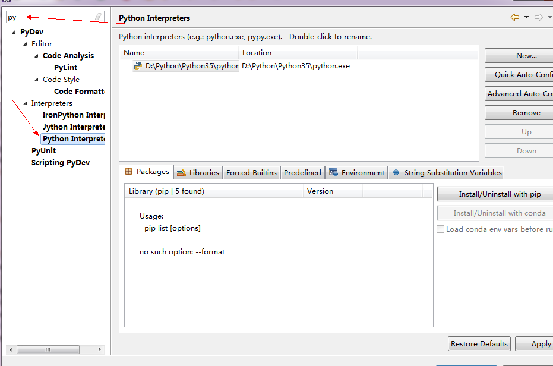Click the Packages tab grid icon

tap(129, 172)
